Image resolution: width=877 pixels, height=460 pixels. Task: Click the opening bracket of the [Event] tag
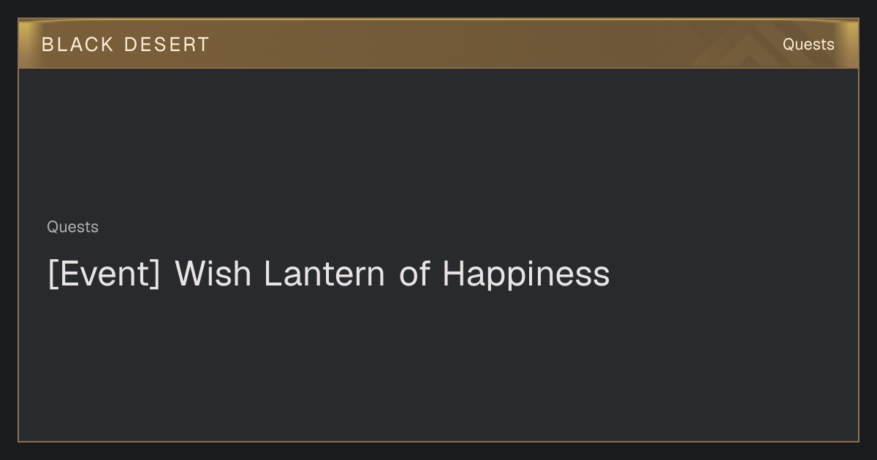[52, 275]
